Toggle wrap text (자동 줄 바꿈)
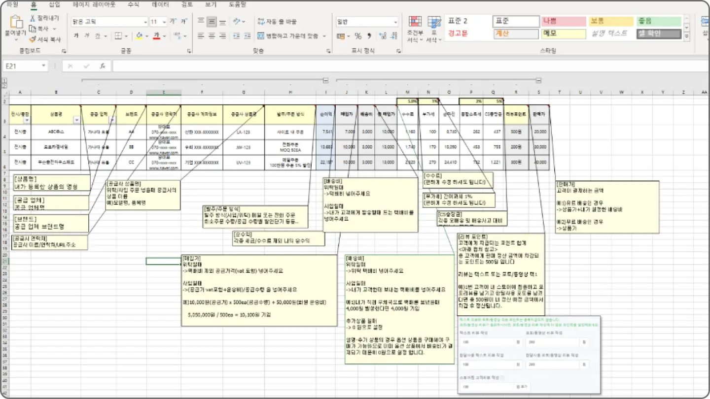 277,22
